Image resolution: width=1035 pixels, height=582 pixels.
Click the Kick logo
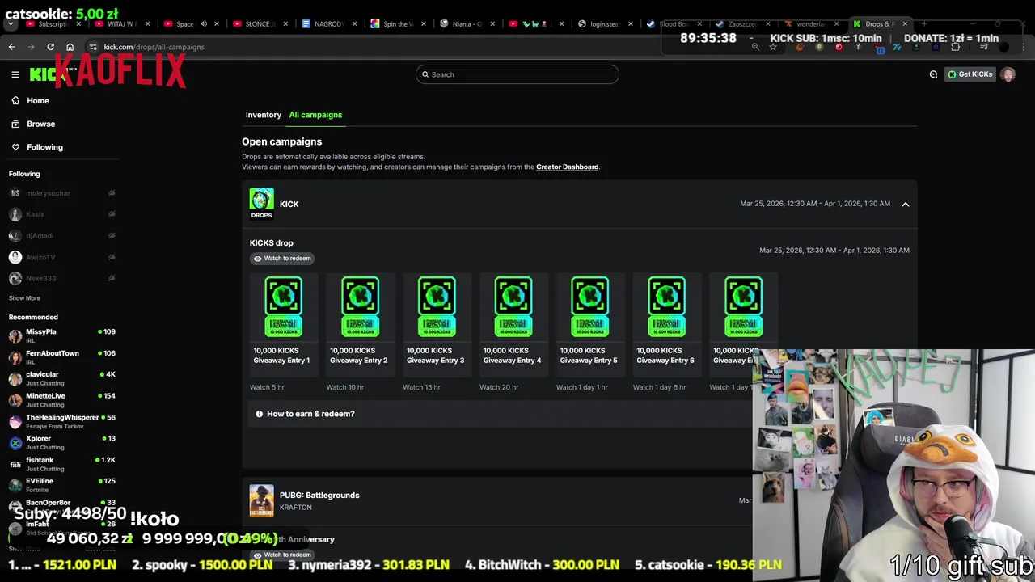(49, 74)
